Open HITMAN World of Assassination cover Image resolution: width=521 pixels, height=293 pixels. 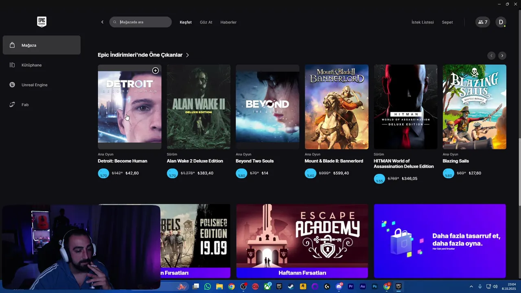click(x=405, y=107)
